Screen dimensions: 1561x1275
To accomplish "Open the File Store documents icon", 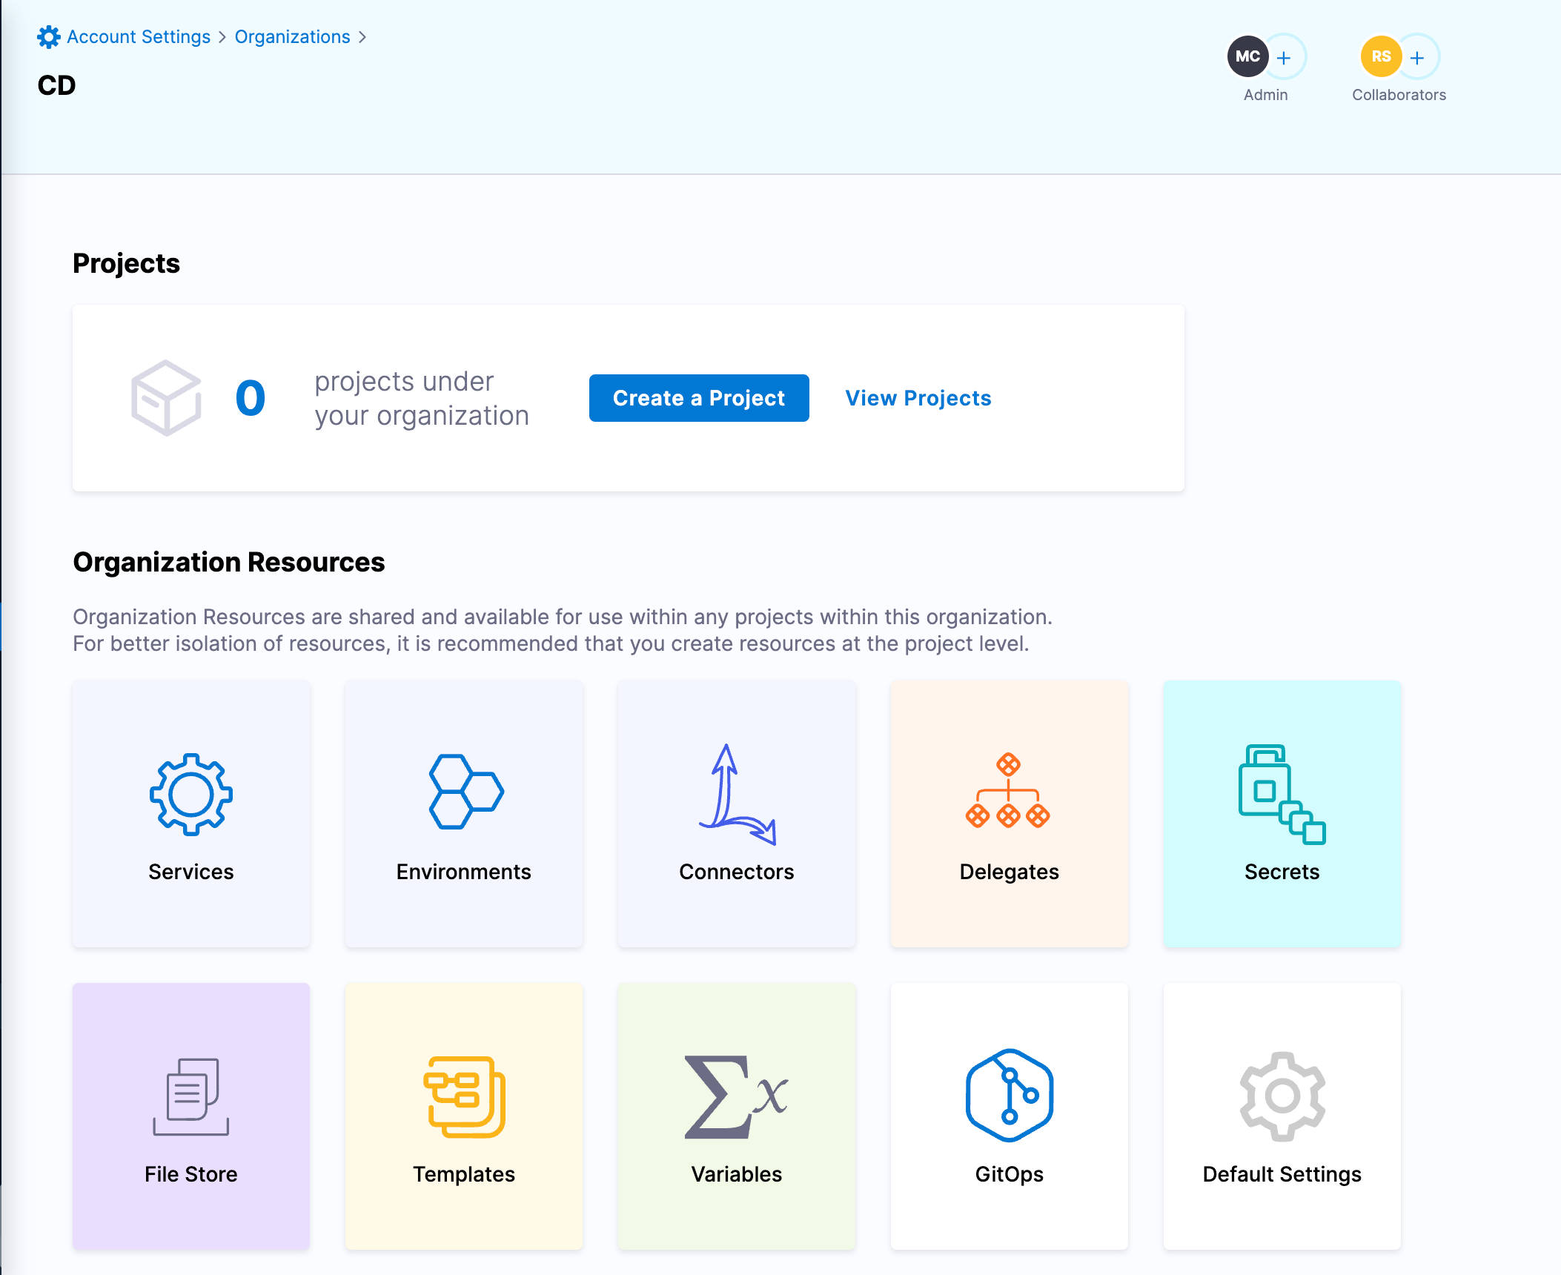I will point(191,1096).
